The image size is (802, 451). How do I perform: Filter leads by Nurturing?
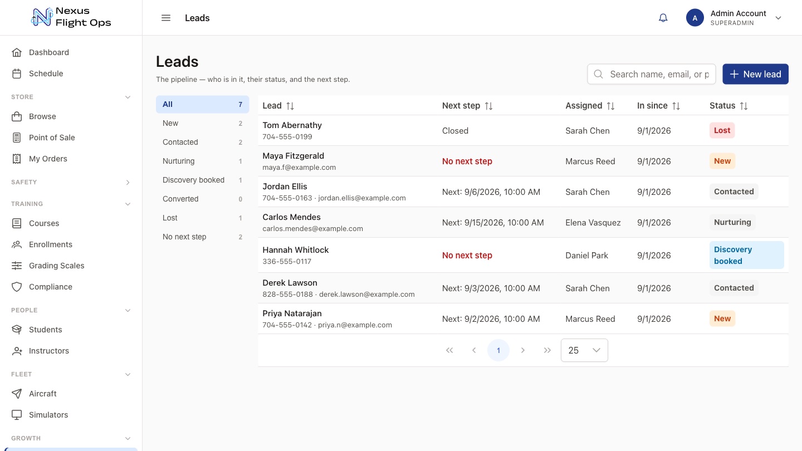[x=203, y=161]
